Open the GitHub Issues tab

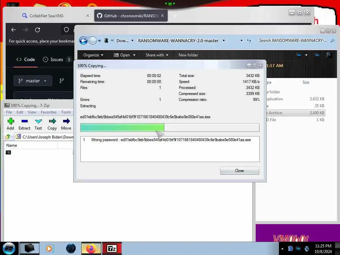coord(57,59)
